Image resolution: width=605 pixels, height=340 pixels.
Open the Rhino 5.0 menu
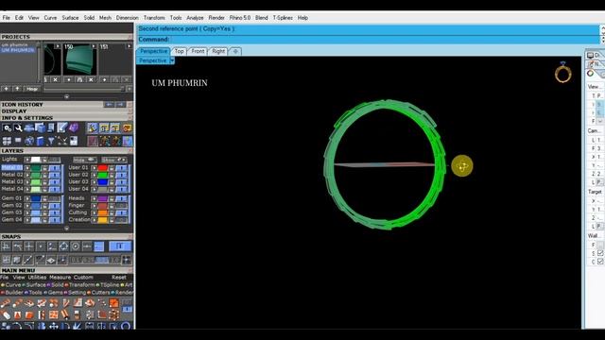click(239, 18)
